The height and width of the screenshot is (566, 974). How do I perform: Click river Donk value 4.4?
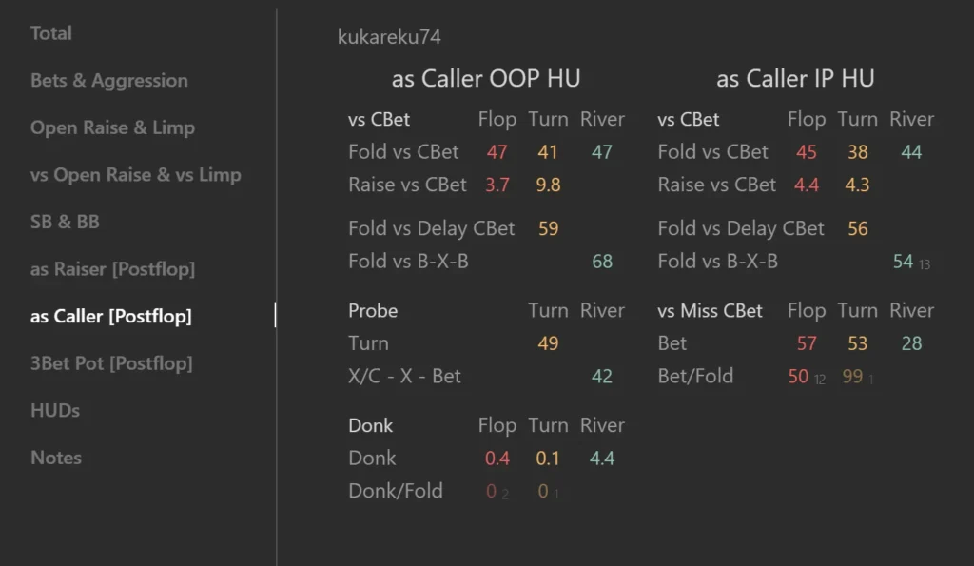(602, 459)
